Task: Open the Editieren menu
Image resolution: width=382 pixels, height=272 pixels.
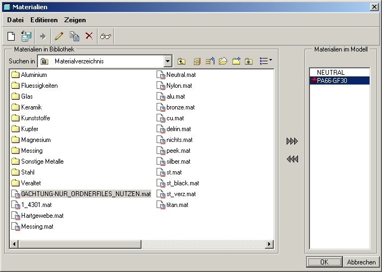Action: tap(44, 20)
